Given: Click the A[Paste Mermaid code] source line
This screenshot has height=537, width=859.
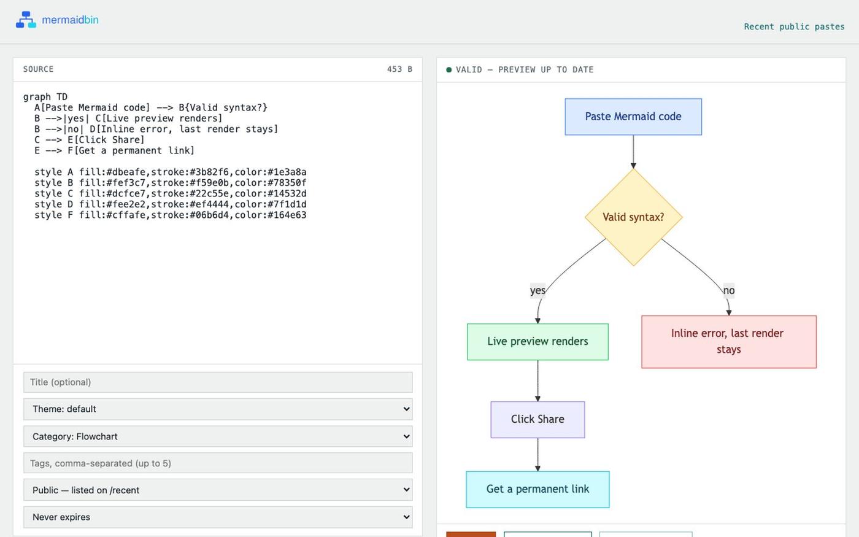Looking at the screenshot, I should [x=151, y=107].
